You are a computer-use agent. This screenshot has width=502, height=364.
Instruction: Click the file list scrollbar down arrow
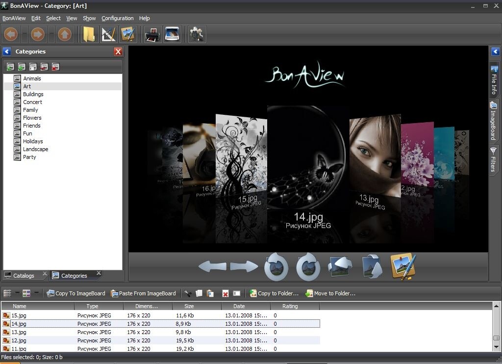coord(496,347)
